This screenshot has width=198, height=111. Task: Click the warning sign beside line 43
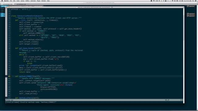point(6,76)
